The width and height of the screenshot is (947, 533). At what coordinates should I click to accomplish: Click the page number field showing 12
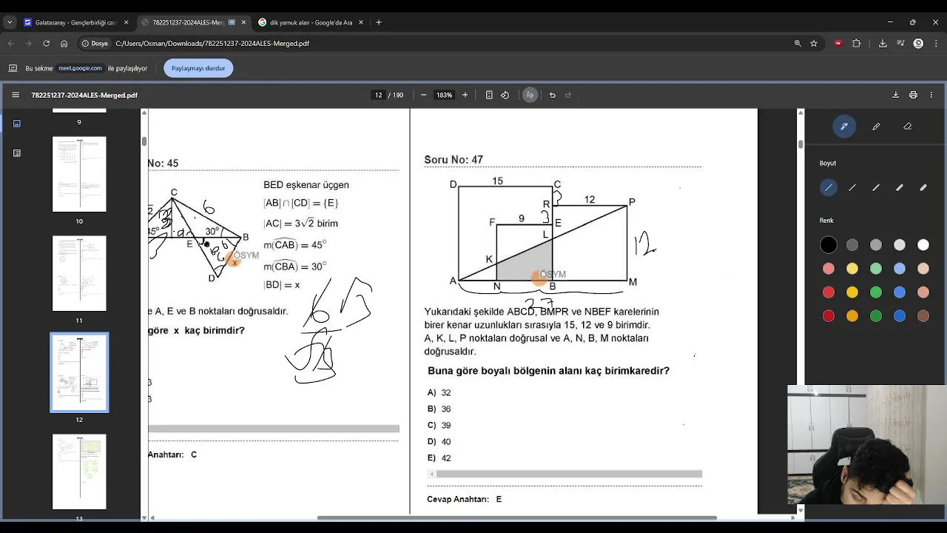coord(379,95)
